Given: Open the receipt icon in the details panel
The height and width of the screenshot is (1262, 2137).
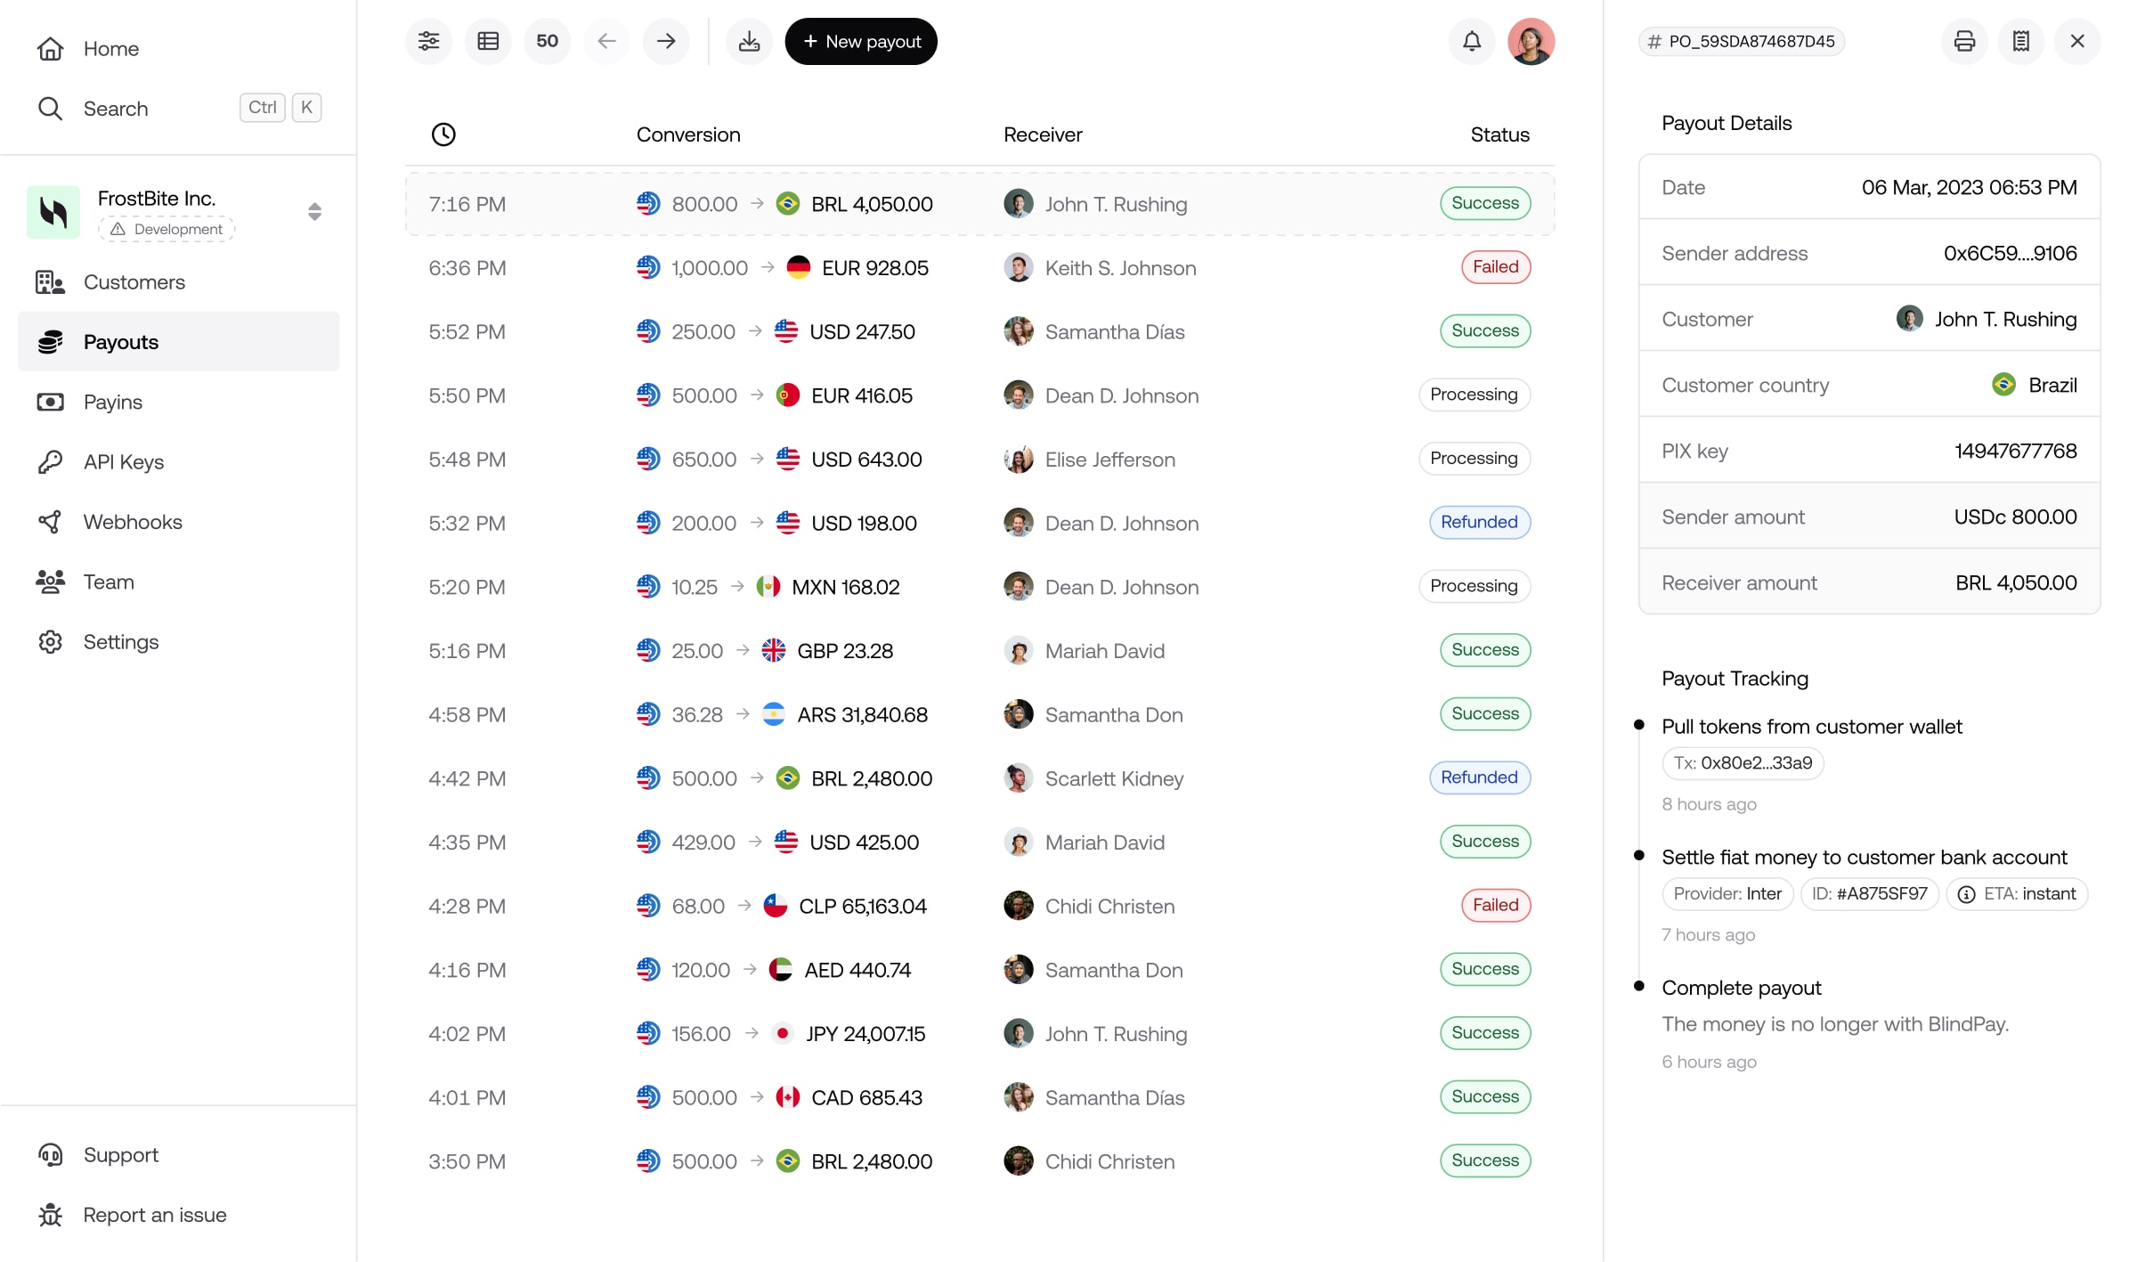Looking at the screenshot, I should (x=2021, y=41).
